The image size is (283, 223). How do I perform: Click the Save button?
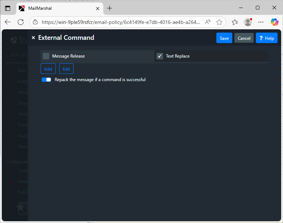(224, 38)
